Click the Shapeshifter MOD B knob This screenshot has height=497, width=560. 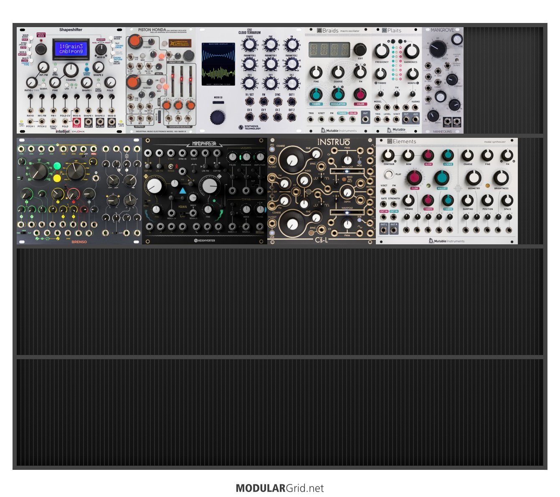pyautogui.click(x=101, y=49)
